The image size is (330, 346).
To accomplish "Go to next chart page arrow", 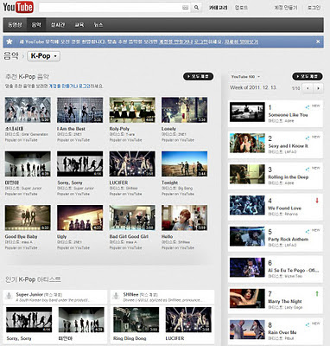I will pos(318,88).
